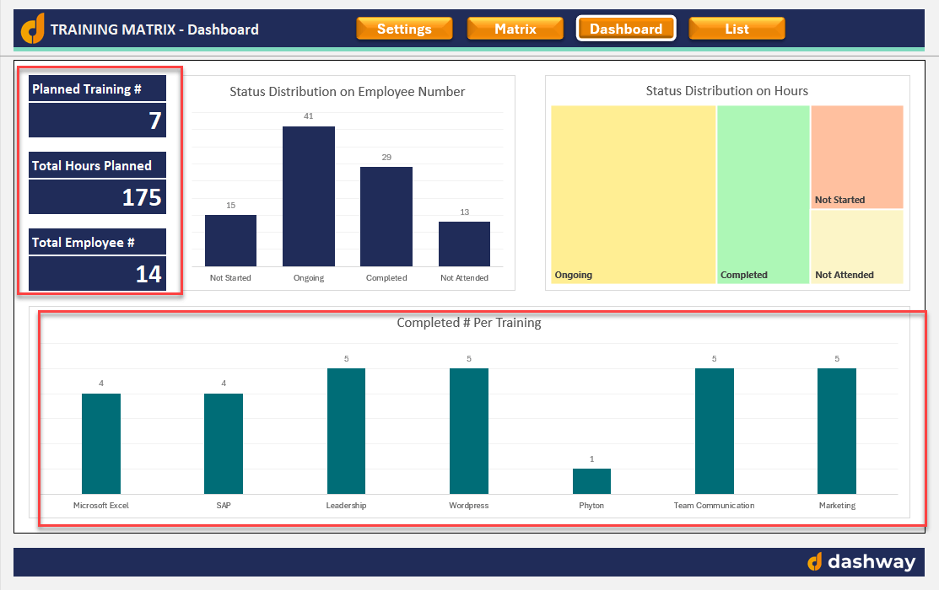Select the Not Attended bar showing 13
The width and height of the screenshot is (939, 590).
point(464,244)
